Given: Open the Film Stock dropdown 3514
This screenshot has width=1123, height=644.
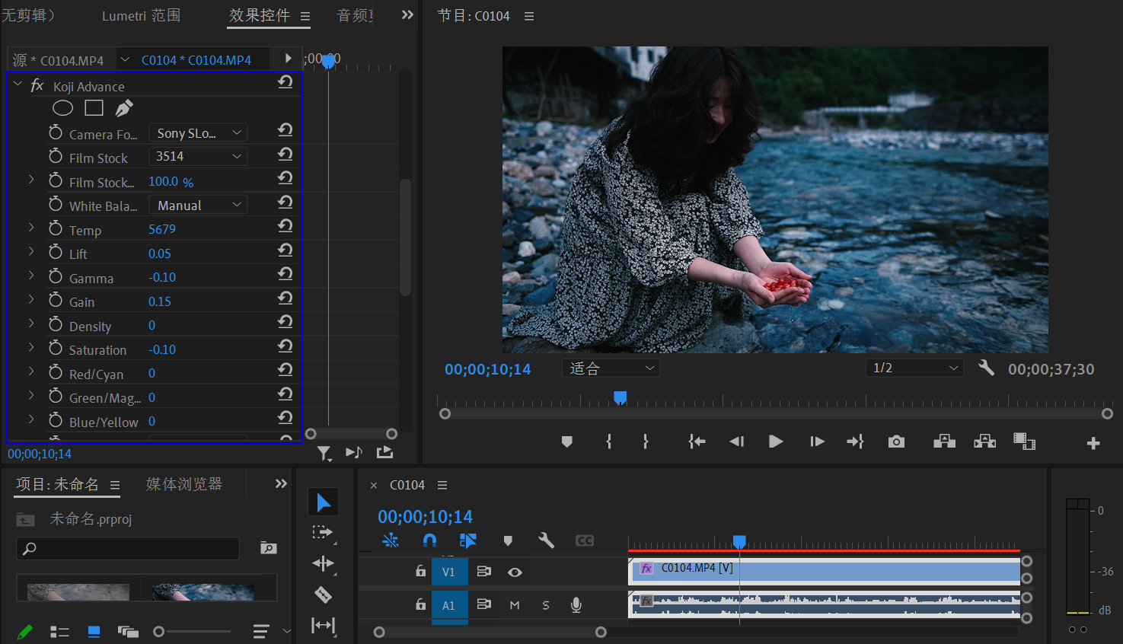Looking at the screenshot, I should pos(197,156).
